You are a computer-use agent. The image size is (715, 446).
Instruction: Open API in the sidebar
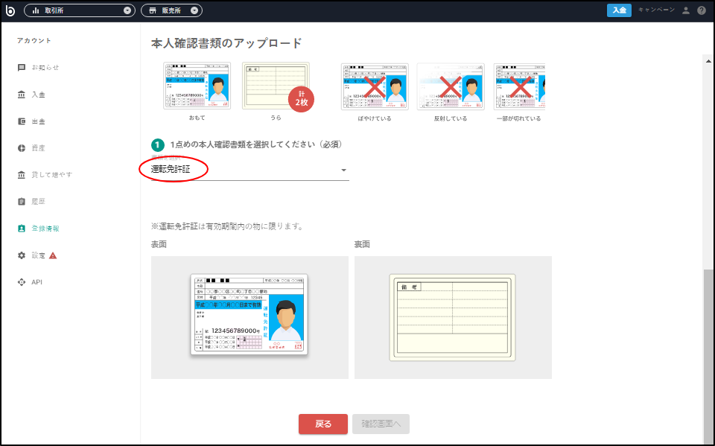tap(37, 282)
